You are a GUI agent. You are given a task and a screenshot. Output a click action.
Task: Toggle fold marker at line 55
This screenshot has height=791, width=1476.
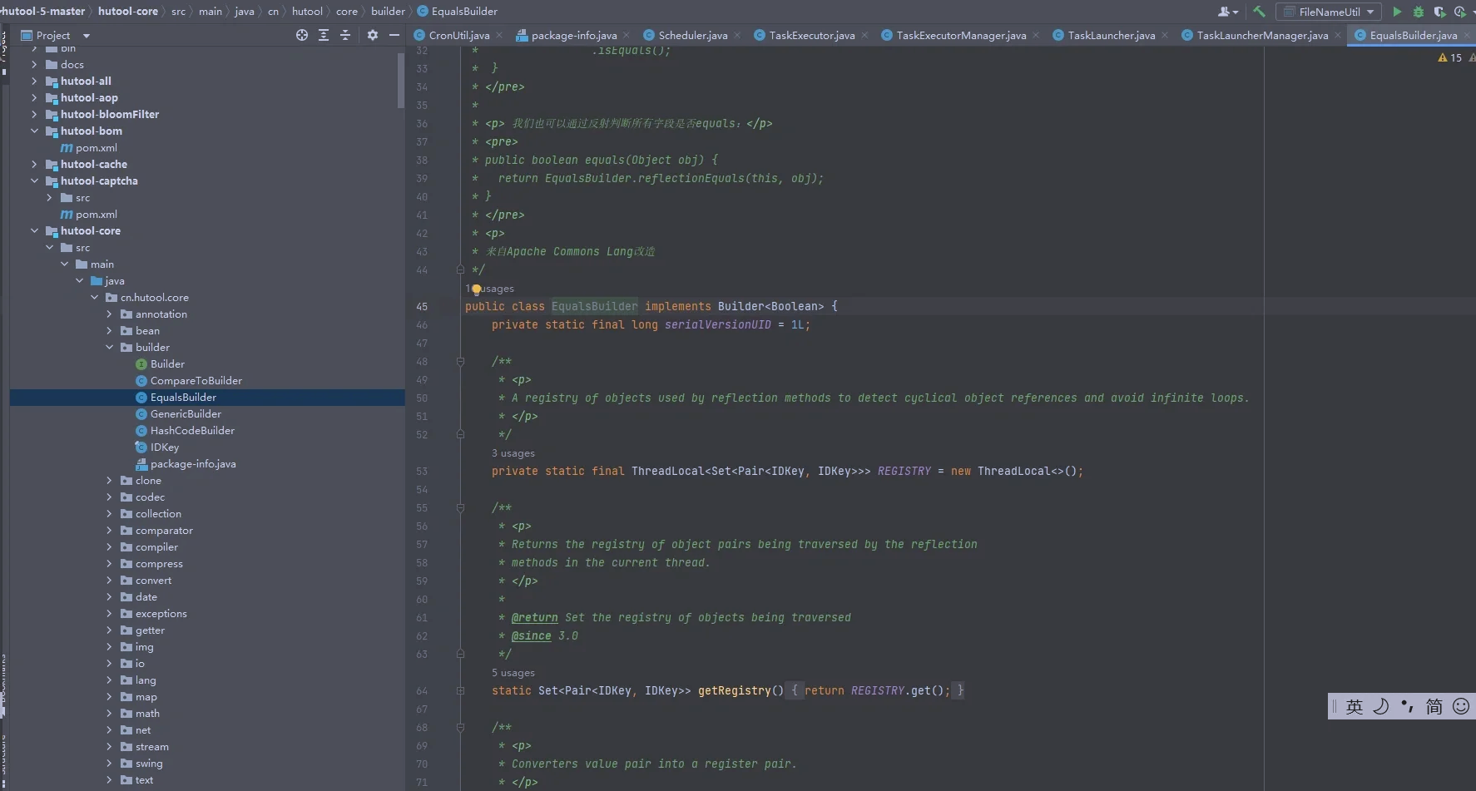(x=460, y=507)
